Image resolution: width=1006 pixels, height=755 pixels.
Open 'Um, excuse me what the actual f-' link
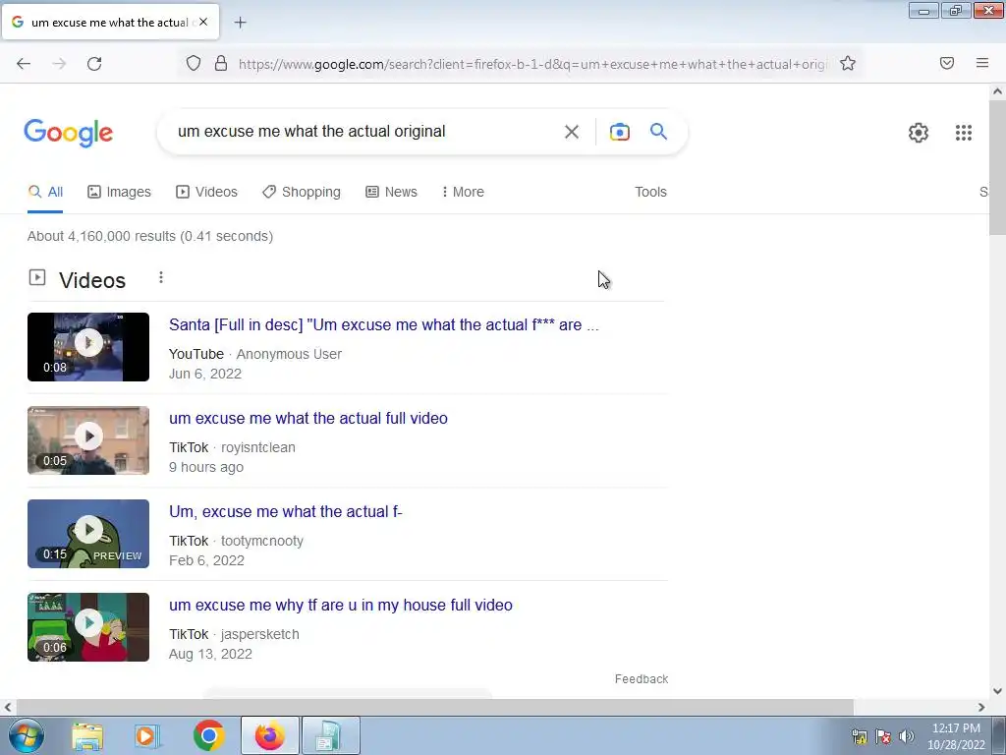pos(286,511)
